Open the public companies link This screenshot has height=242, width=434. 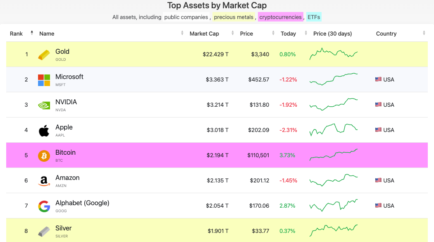[186, 17]
